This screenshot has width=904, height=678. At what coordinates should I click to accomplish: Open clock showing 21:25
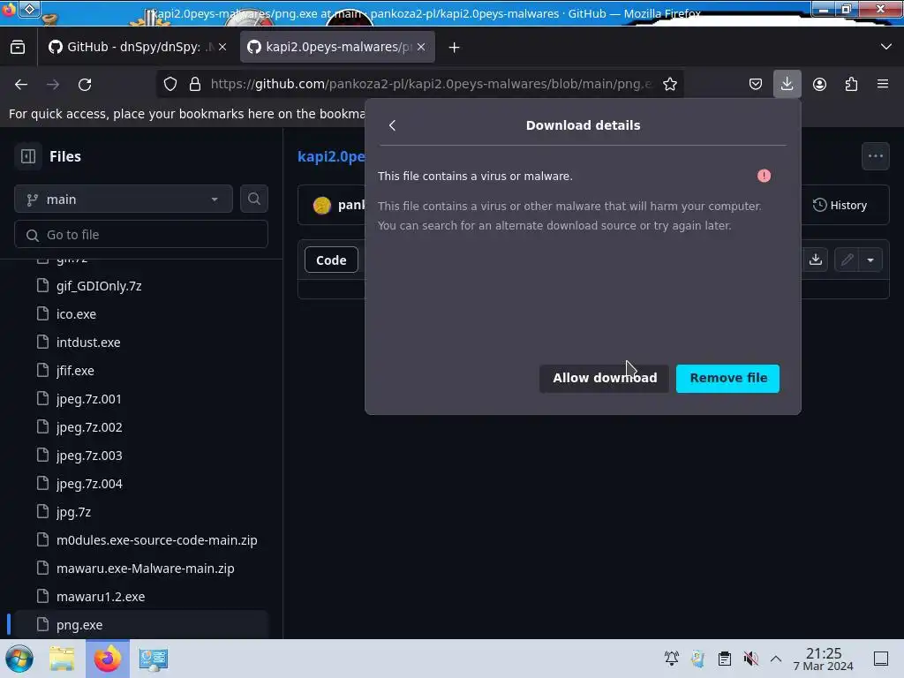click(824, 659)
